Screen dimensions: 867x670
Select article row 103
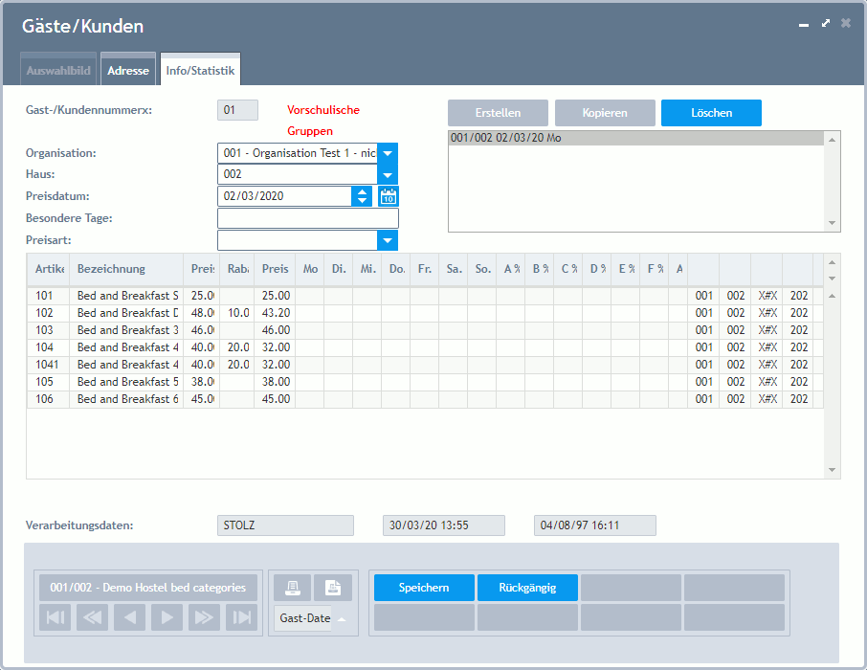pyautogui.click(x=425, y=330)
